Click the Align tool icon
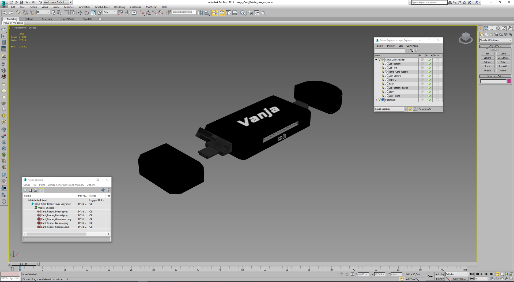Image resolution: width=514 pixels, height=282 pixels. coord(207,13)
